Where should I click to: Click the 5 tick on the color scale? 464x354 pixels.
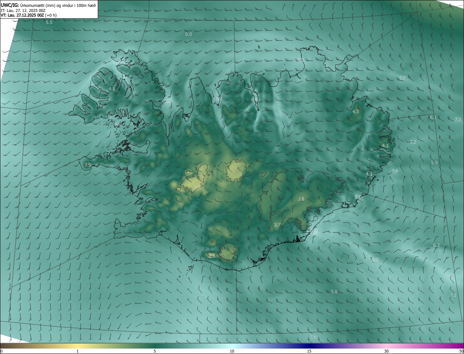click(x=155, y=351)
